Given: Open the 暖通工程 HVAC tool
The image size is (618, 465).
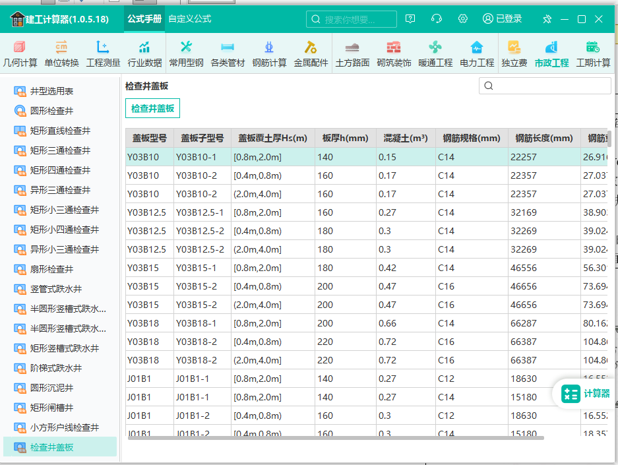Looking at the screenshot, I should tap(435, 54).
